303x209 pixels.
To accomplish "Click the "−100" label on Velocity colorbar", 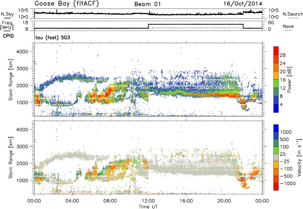I will tap(286, 169).
